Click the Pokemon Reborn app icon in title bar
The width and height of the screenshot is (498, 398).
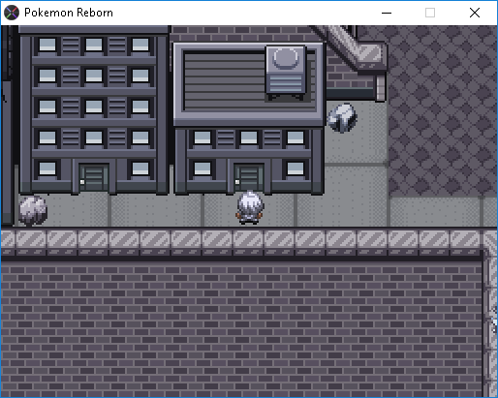[12, 13]
